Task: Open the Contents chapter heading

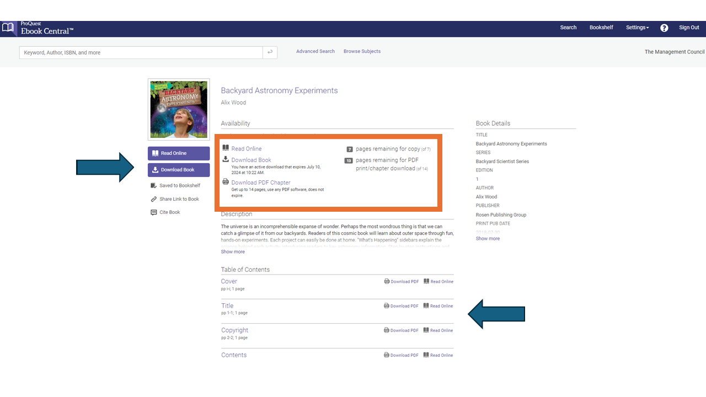Action: [234, 355]
